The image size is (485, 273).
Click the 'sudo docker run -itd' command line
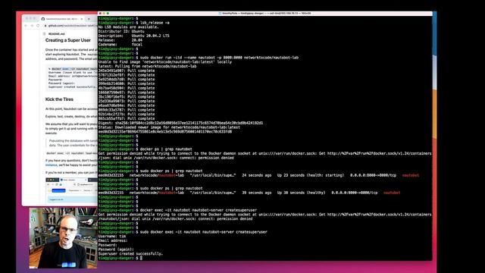pos(199,58)
